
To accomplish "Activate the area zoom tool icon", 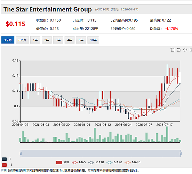I will (173, 50).
